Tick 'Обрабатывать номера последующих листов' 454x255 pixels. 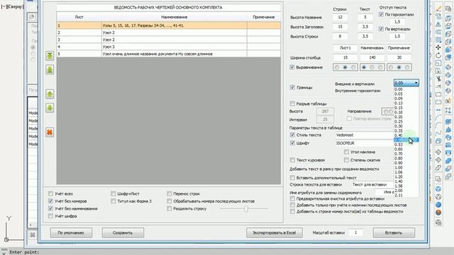(x=170, y=201)
